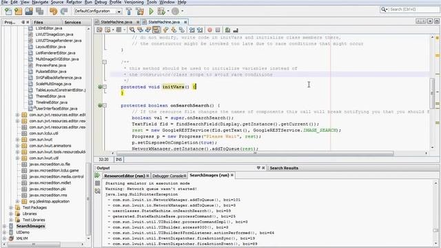Click the Find Previous Occurrence icon
441x248 pixels.
pyautogui.click(x=140, y=30)
